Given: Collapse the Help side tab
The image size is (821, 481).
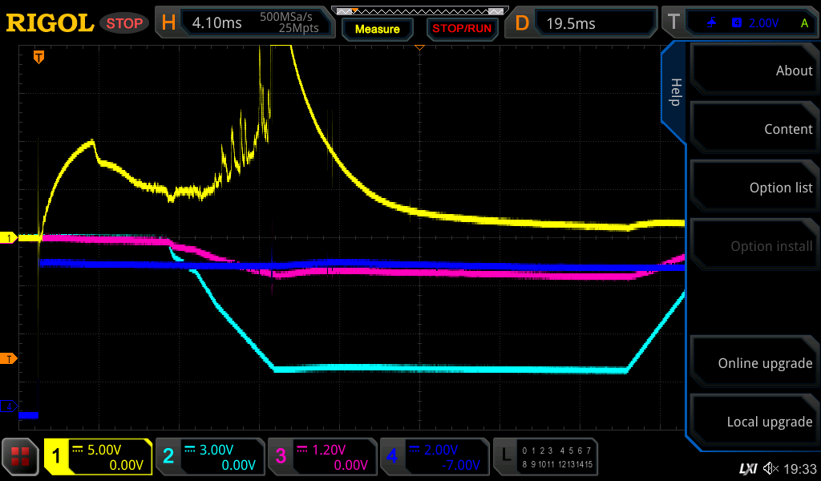Looking at the screenshot, I should (x=674, y=92).
